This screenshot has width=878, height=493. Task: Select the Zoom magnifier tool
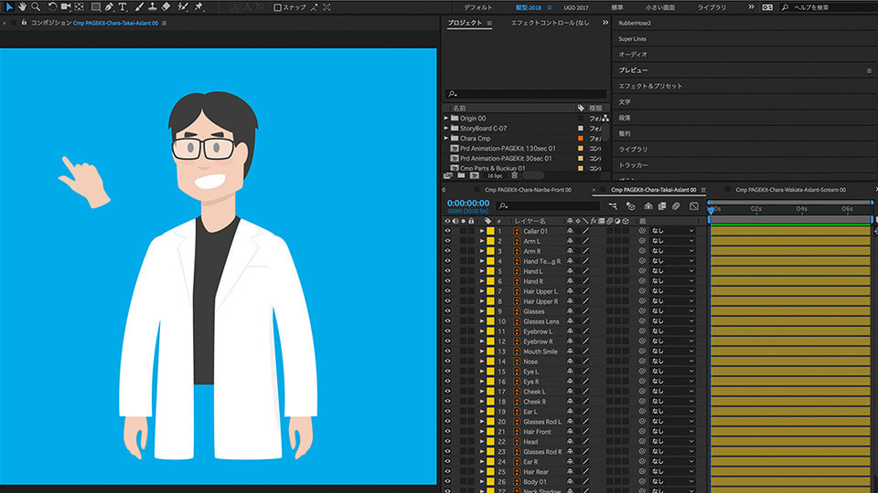click(36, 6)
